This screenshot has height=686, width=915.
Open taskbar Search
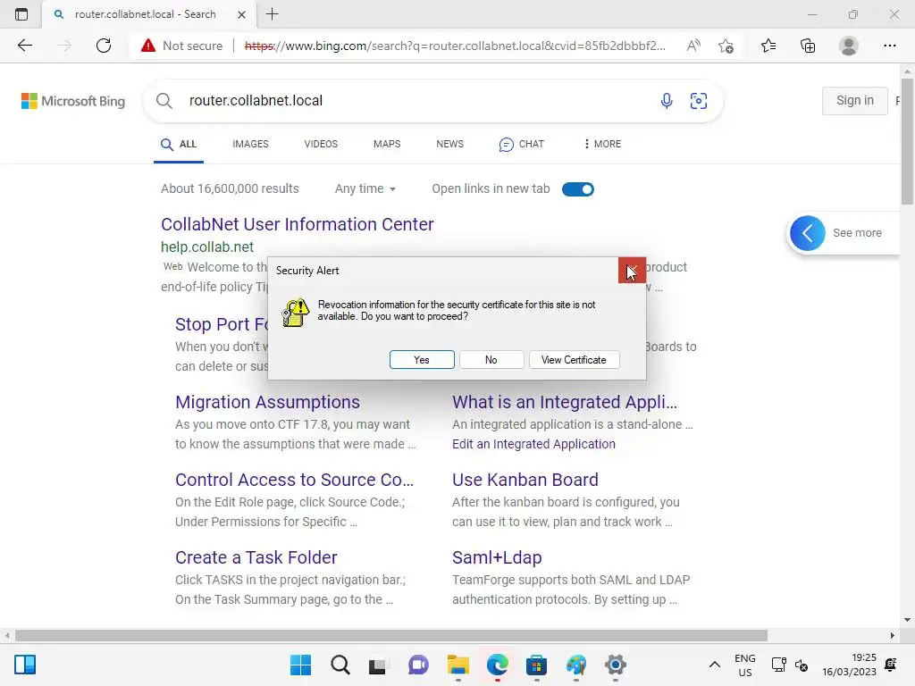[340, 665]
